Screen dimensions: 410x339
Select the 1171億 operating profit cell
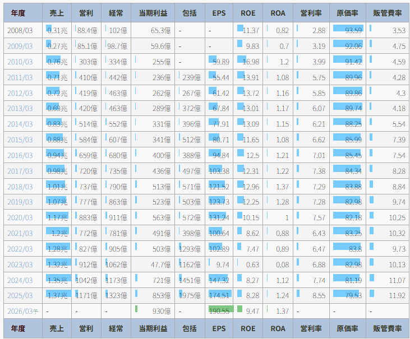[x=86, y=295]
